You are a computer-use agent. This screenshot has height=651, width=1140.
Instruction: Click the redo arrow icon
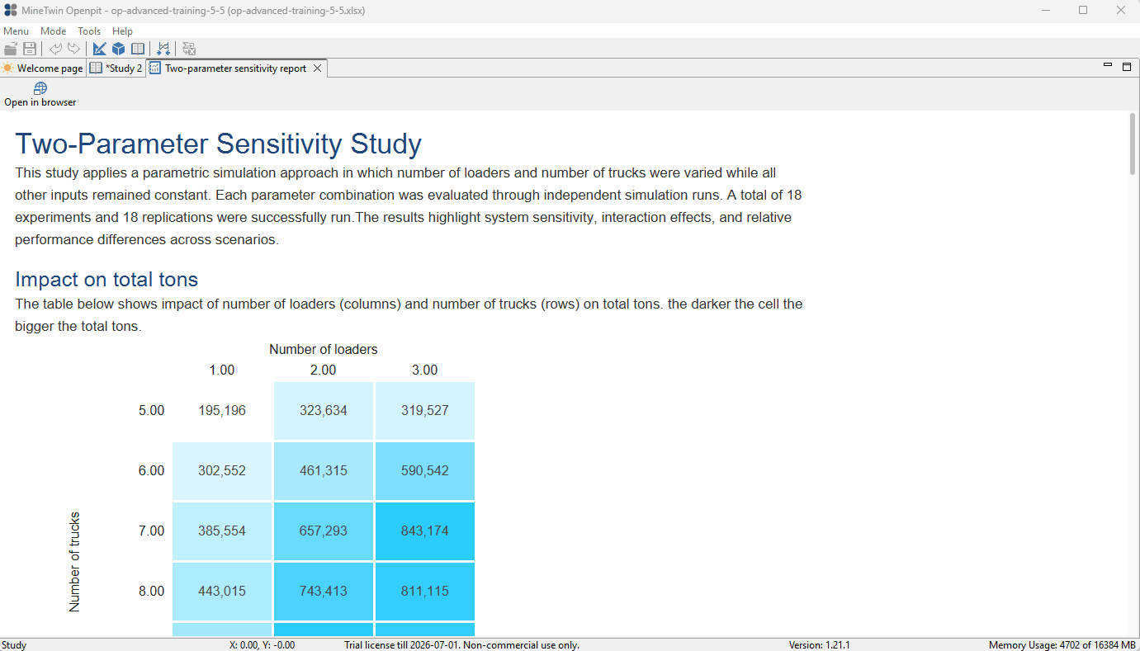[x=74, y=49]
